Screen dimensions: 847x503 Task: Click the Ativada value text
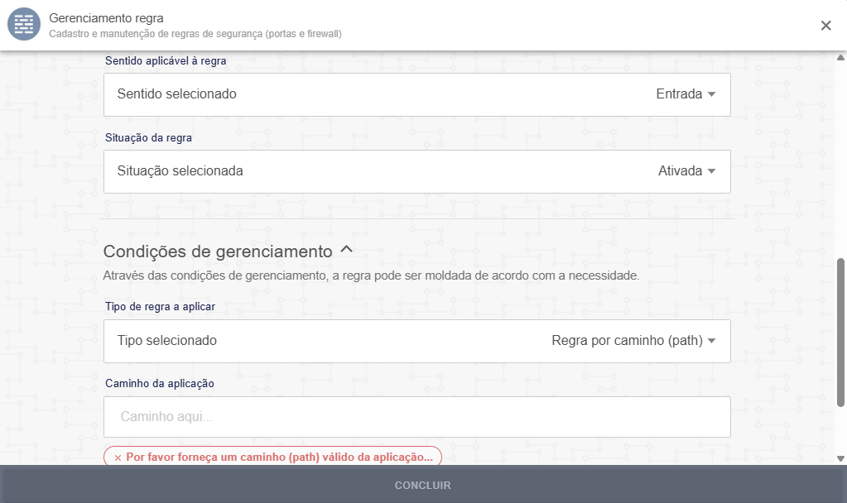pyautogui.click(x=680, y=171)
